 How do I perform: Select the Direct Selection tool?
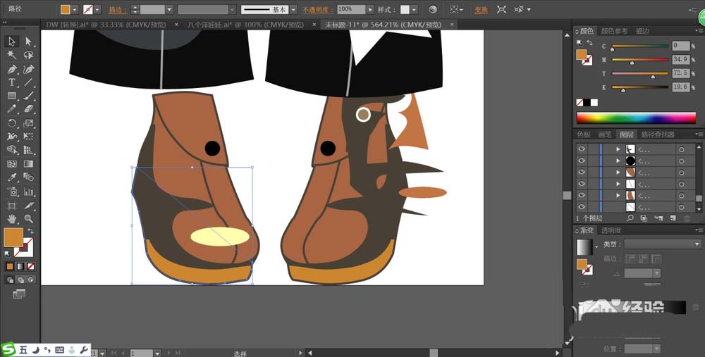[x=29, y=42]
